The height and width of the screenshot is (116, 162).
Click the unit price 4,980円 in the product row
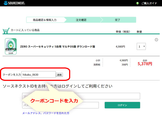pos(120,47)
